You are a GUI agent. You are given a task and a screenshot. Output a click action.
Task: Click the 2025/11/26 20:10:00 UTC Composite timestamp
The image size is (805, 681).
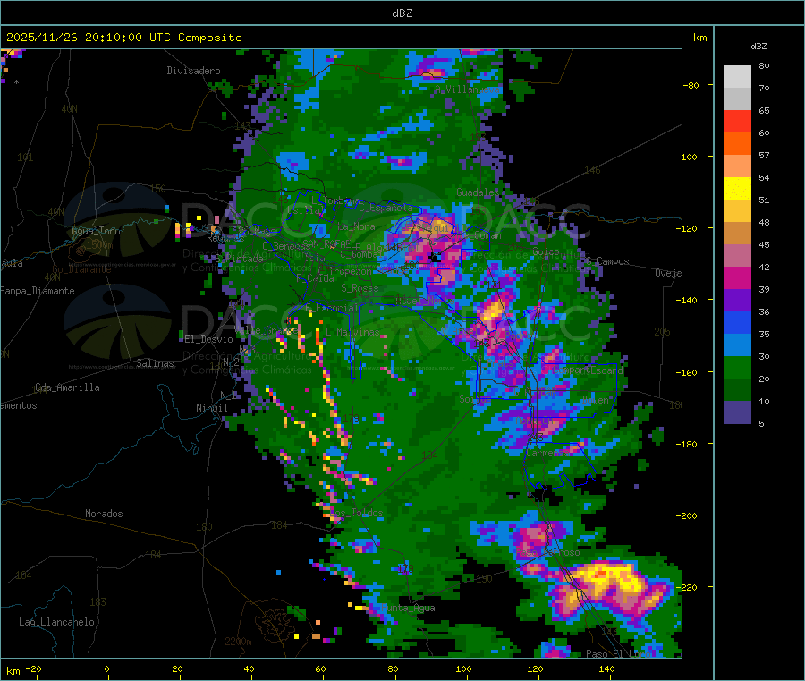click(x=123, y=37)
